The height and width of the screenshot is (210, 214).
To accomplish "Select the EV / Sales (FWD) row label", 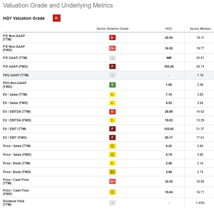I will click(15, 103).
